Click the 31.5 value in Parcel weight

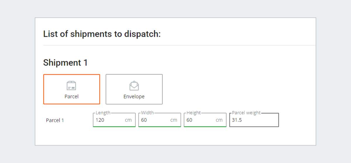[x=237, y=120]
